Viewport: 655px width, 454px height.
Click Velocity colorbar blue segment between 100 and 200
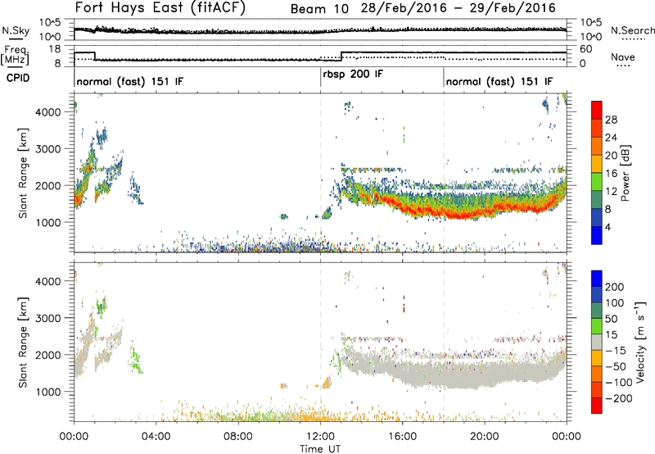tap(597, 294)
